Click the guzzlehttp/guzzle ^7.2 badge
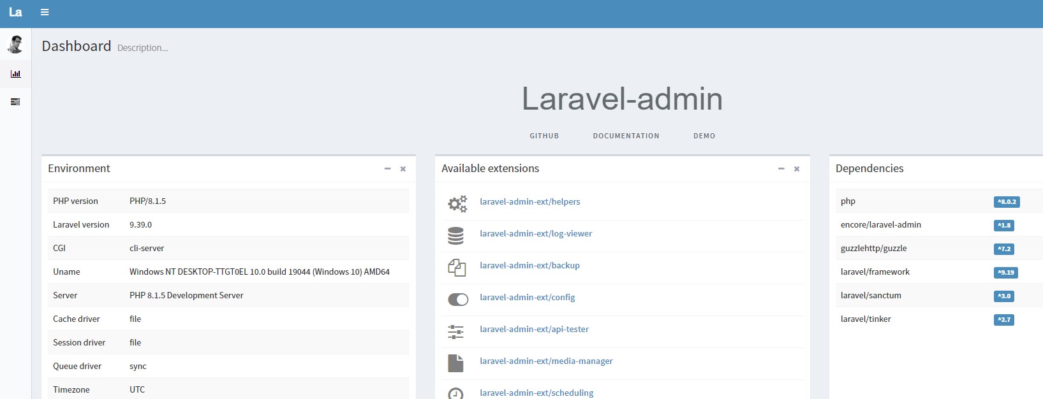Viewport: 1043px width, 399px height. [1004, 249]
